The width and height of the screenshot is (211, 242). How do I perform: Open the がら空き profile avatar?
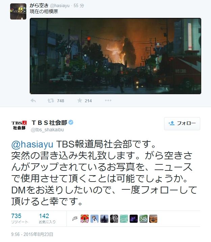tap(18, 11)
